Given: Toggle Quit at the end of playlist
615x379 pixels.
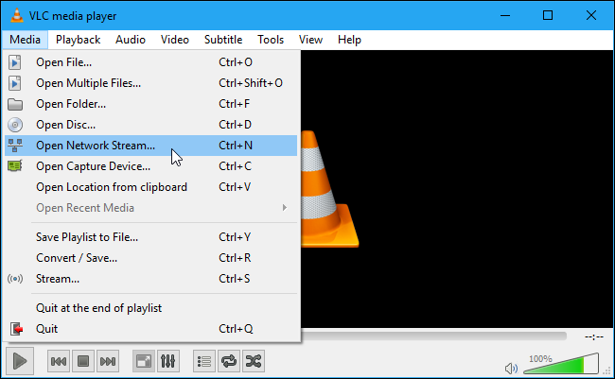Looking at the screenshot, I should 151,308.
